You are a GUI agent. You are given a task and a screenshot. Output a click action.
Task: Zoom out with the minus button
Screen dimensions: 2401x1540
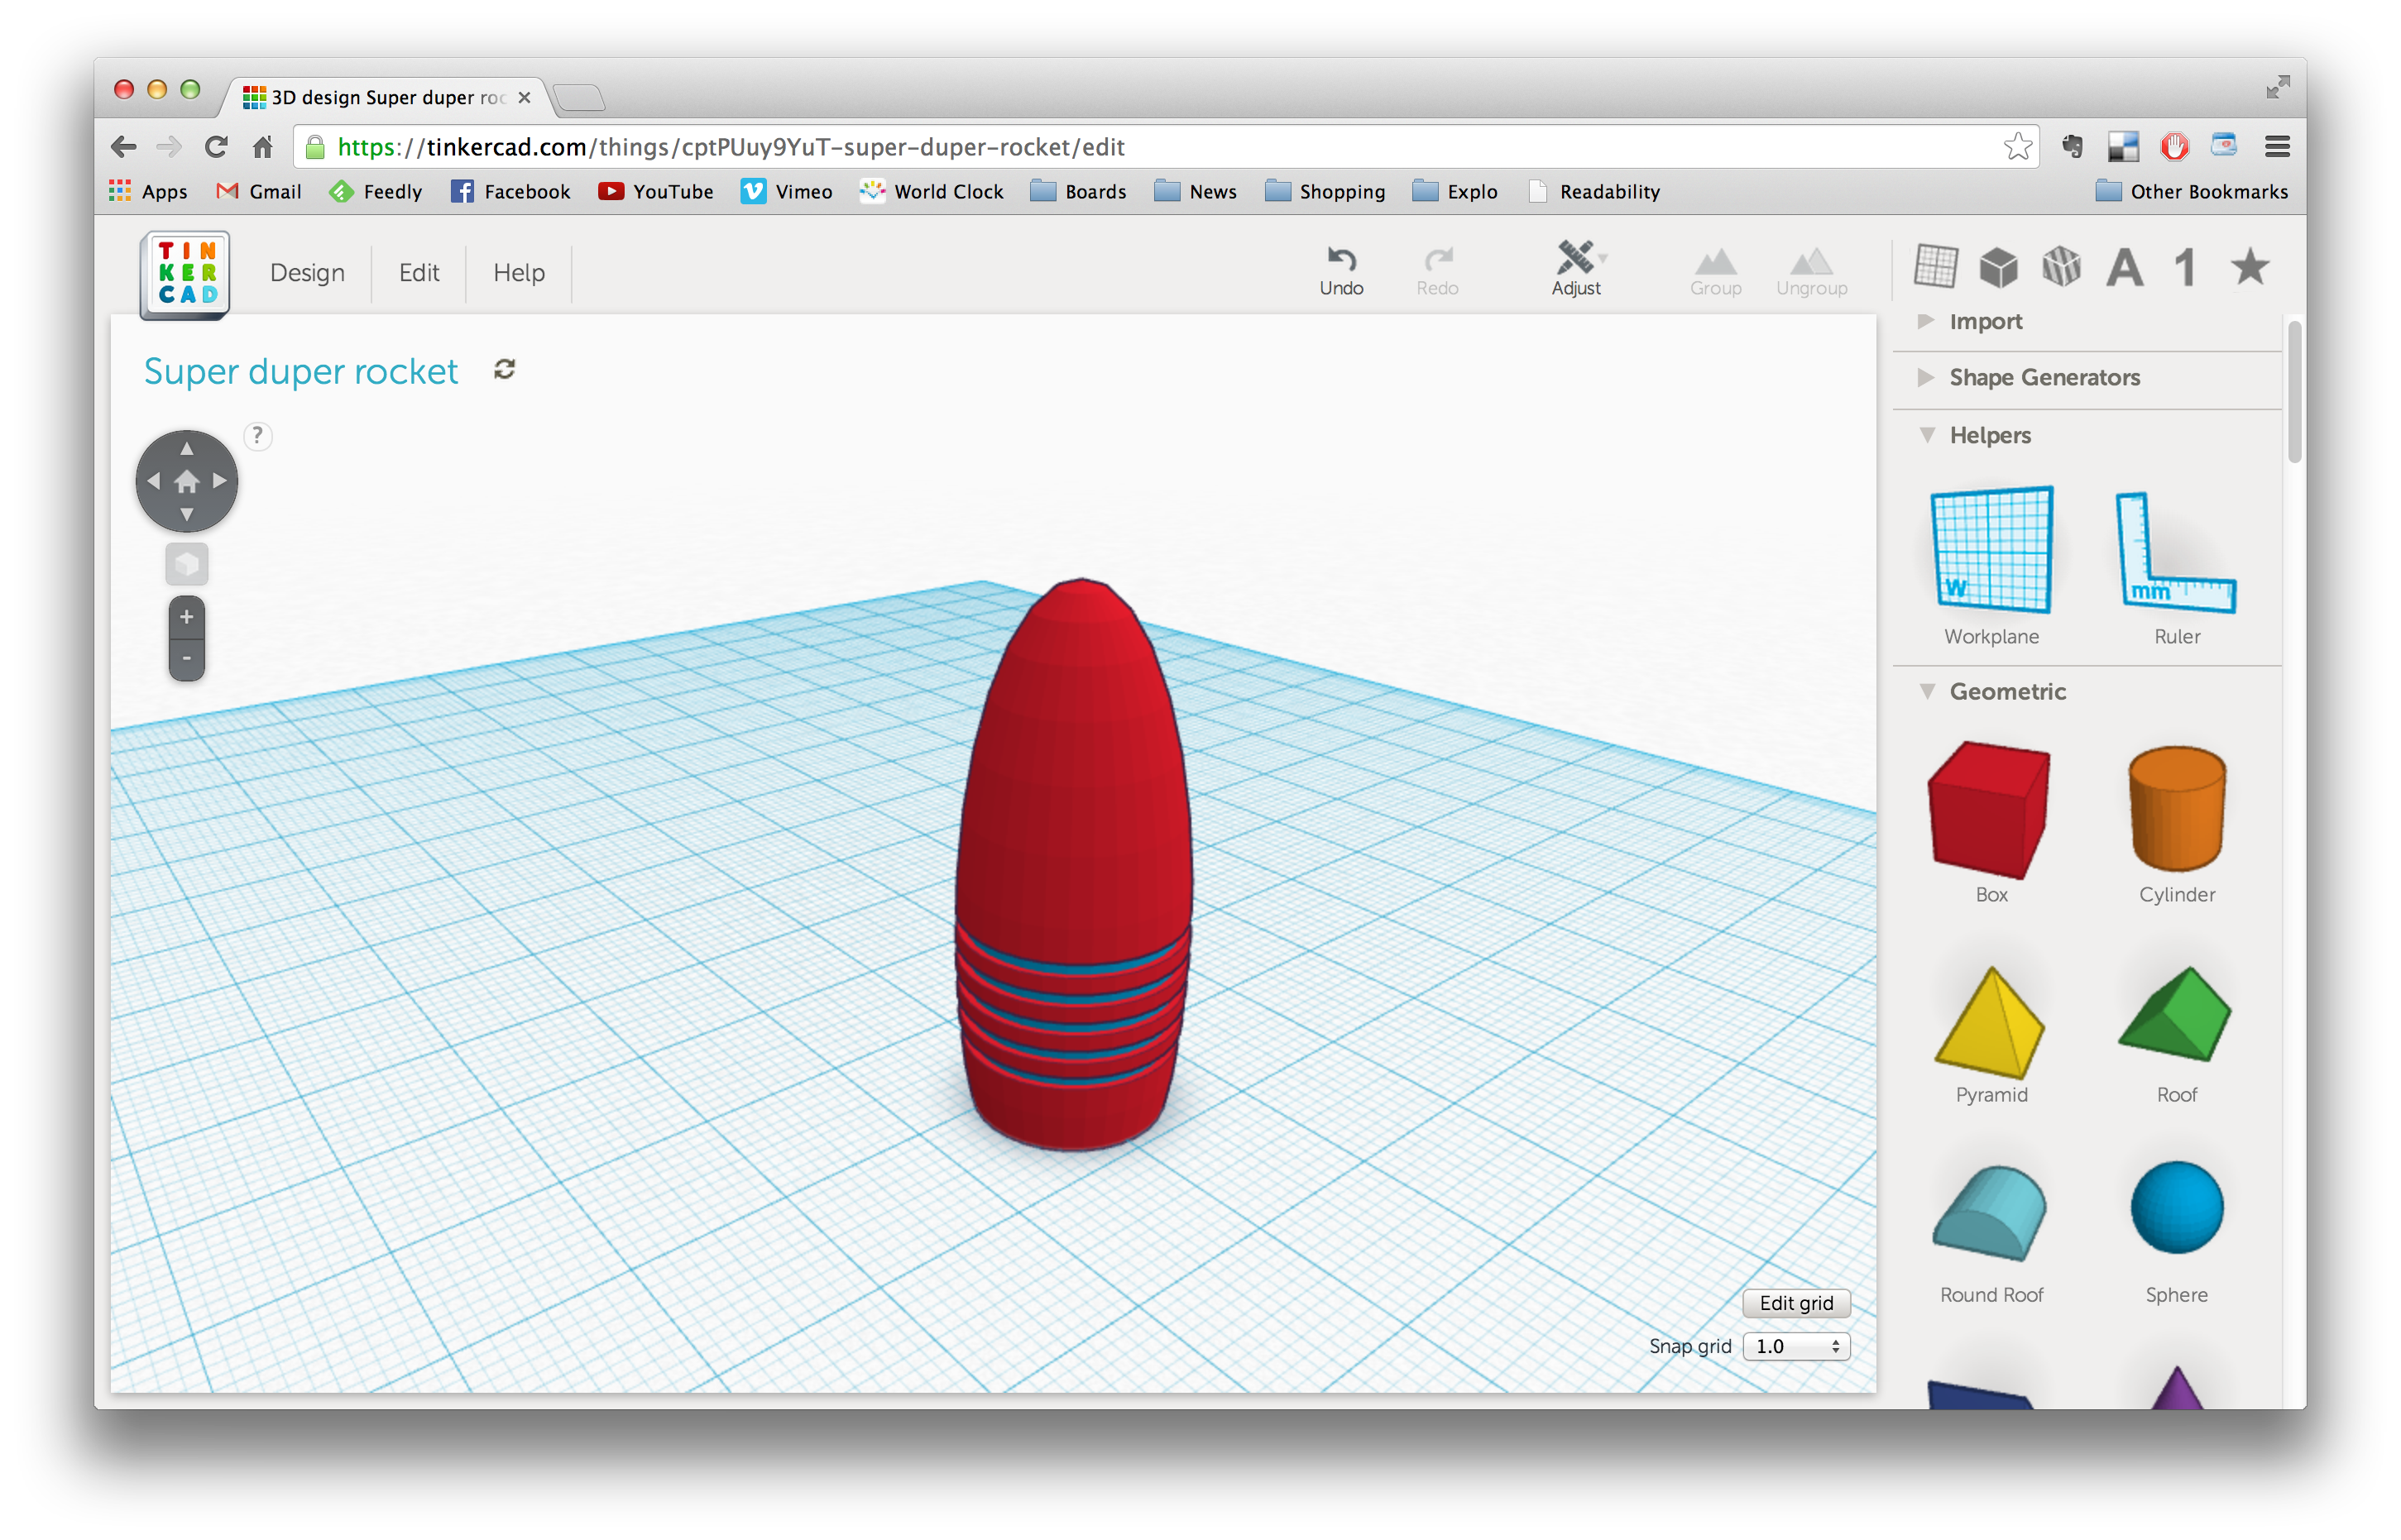tap(186, 658)
